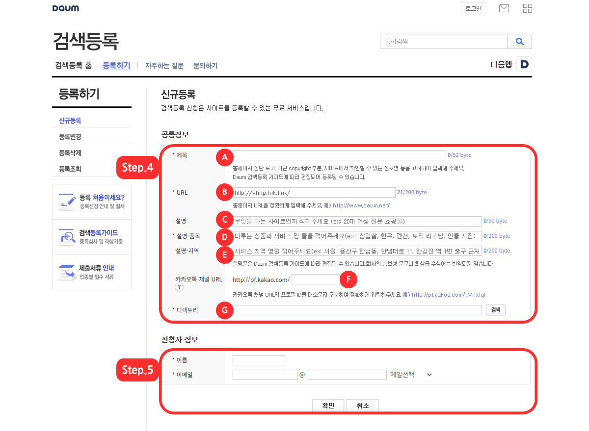Open the services grid icon
The width and height of the screenshot is (589, 431).
528,8
